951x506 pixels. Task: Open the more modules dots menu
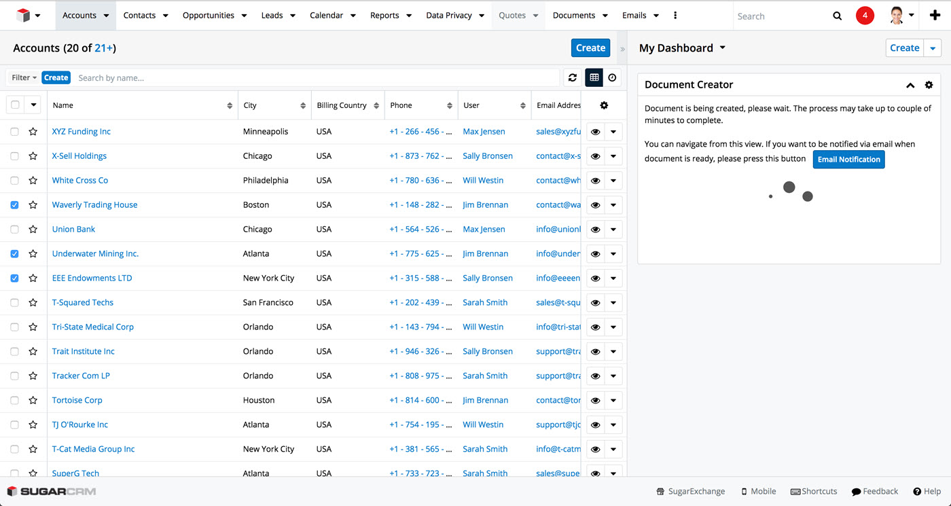click(x=675, y=15)
